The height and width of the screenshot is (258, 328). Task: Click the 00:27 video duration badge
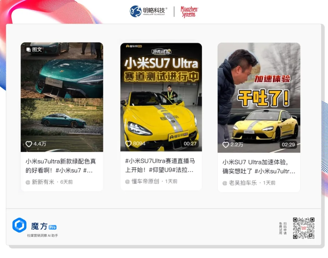[x=190, y=144]
